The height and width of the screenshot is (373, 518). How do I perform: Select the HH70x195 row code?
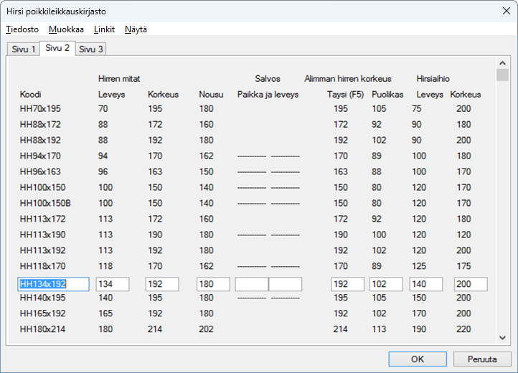click(39, 108)
